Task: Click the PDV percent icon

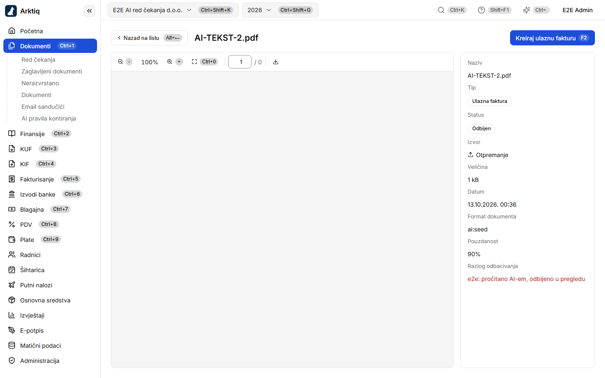Action: (12, 224)
